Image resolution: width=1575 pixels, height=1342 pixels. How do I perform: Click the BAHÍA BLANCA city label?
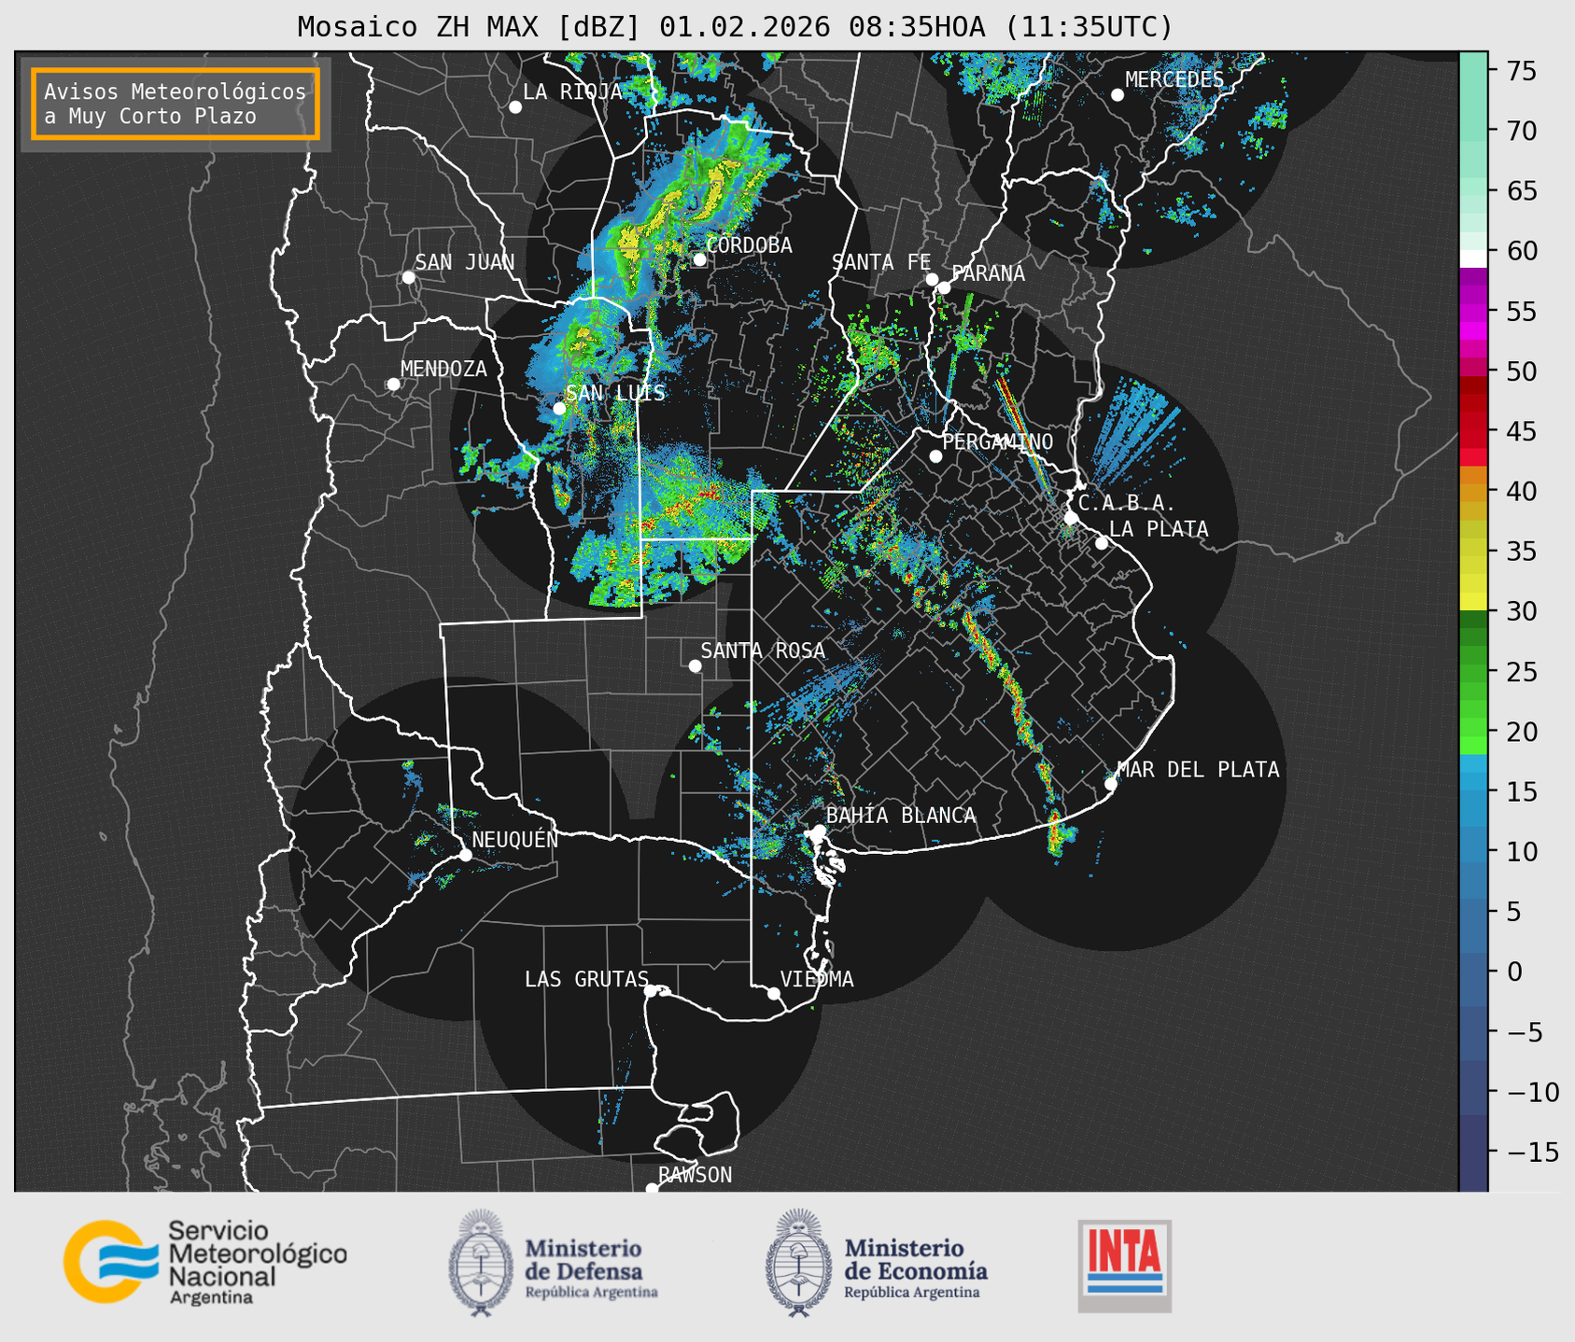(900, 816)
